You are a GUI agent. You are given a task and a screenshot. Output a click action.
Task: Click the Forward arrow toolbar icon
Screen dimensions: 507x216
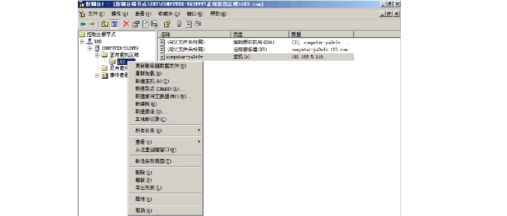coord(92,24)
